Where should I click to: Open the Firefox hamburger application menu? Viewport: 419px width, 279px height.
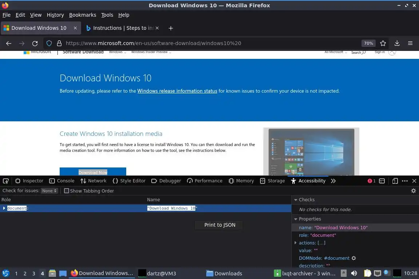click(410, 43)
